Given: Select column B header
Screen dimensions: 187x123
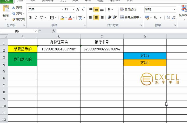Looking at the screenshot, I should point(59,37).
